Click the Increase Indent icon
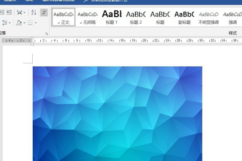242x161 pixels. (x=9, y=12)
